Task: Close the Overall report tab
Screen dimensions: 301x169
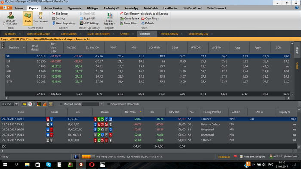Action: tap(133, 34)
